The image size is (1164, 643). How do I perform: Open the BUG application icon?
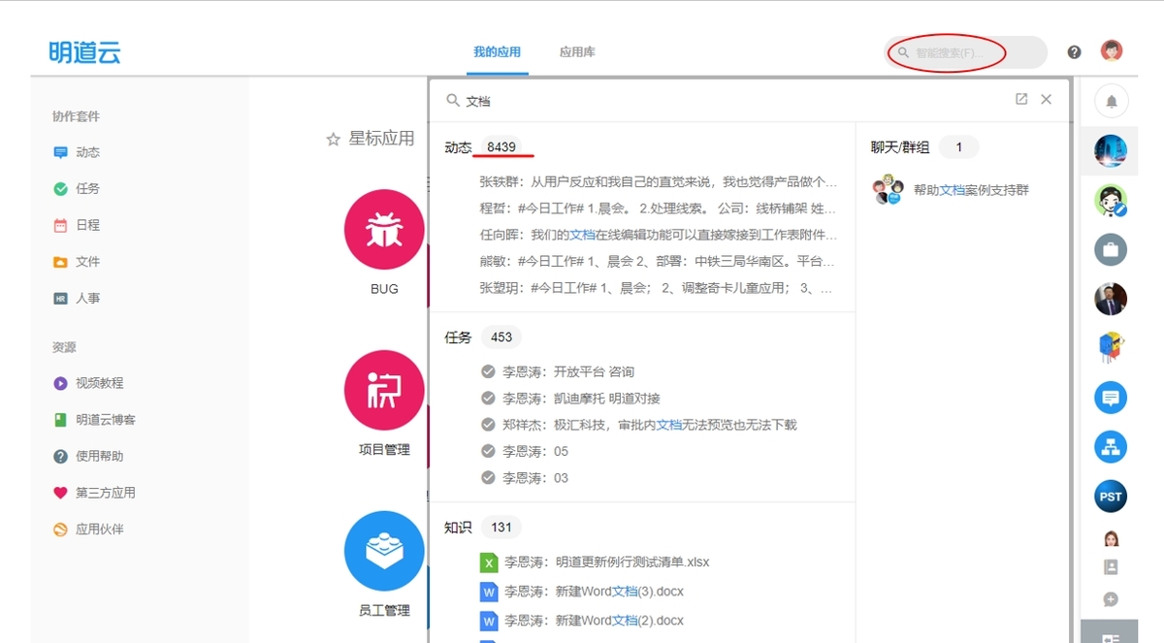coord(384,230)
